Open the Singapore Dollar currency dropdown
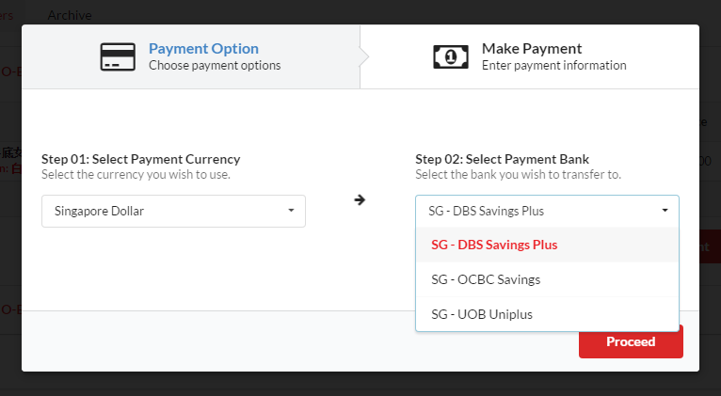Viewport: 721px width, 396px height. pyautogui.click(x=173, y=211)
